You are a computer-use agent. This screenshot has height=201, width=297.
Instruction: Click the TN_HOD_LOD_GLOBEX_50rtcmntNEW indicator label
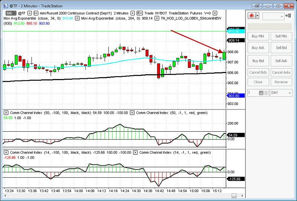pyautogui.click(x=191, y=19)
